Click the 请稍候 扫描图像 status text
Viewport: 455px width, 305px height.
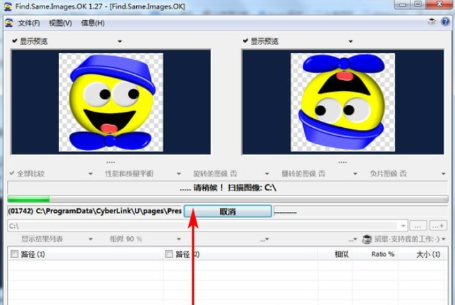pyautogui.click(x=228, y=188)
